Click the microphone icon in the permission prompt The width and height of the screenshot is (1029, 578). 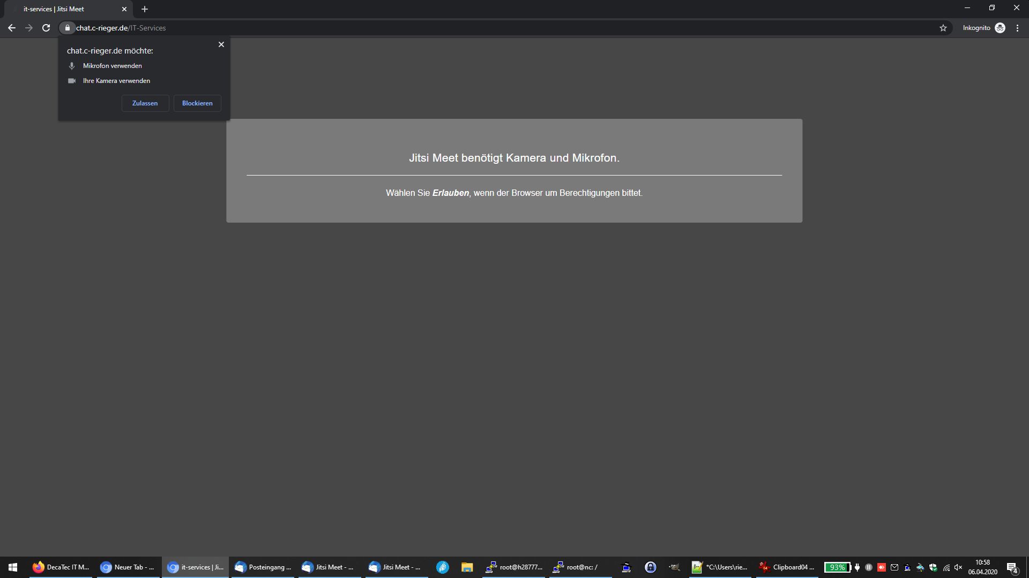click(72, 66)
